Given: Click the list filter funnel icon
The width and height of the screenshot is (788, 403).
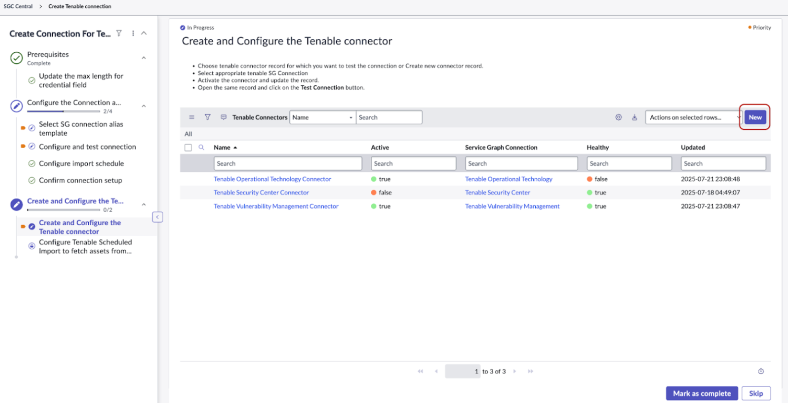Looking at the screenshot, I should point(208,117).
